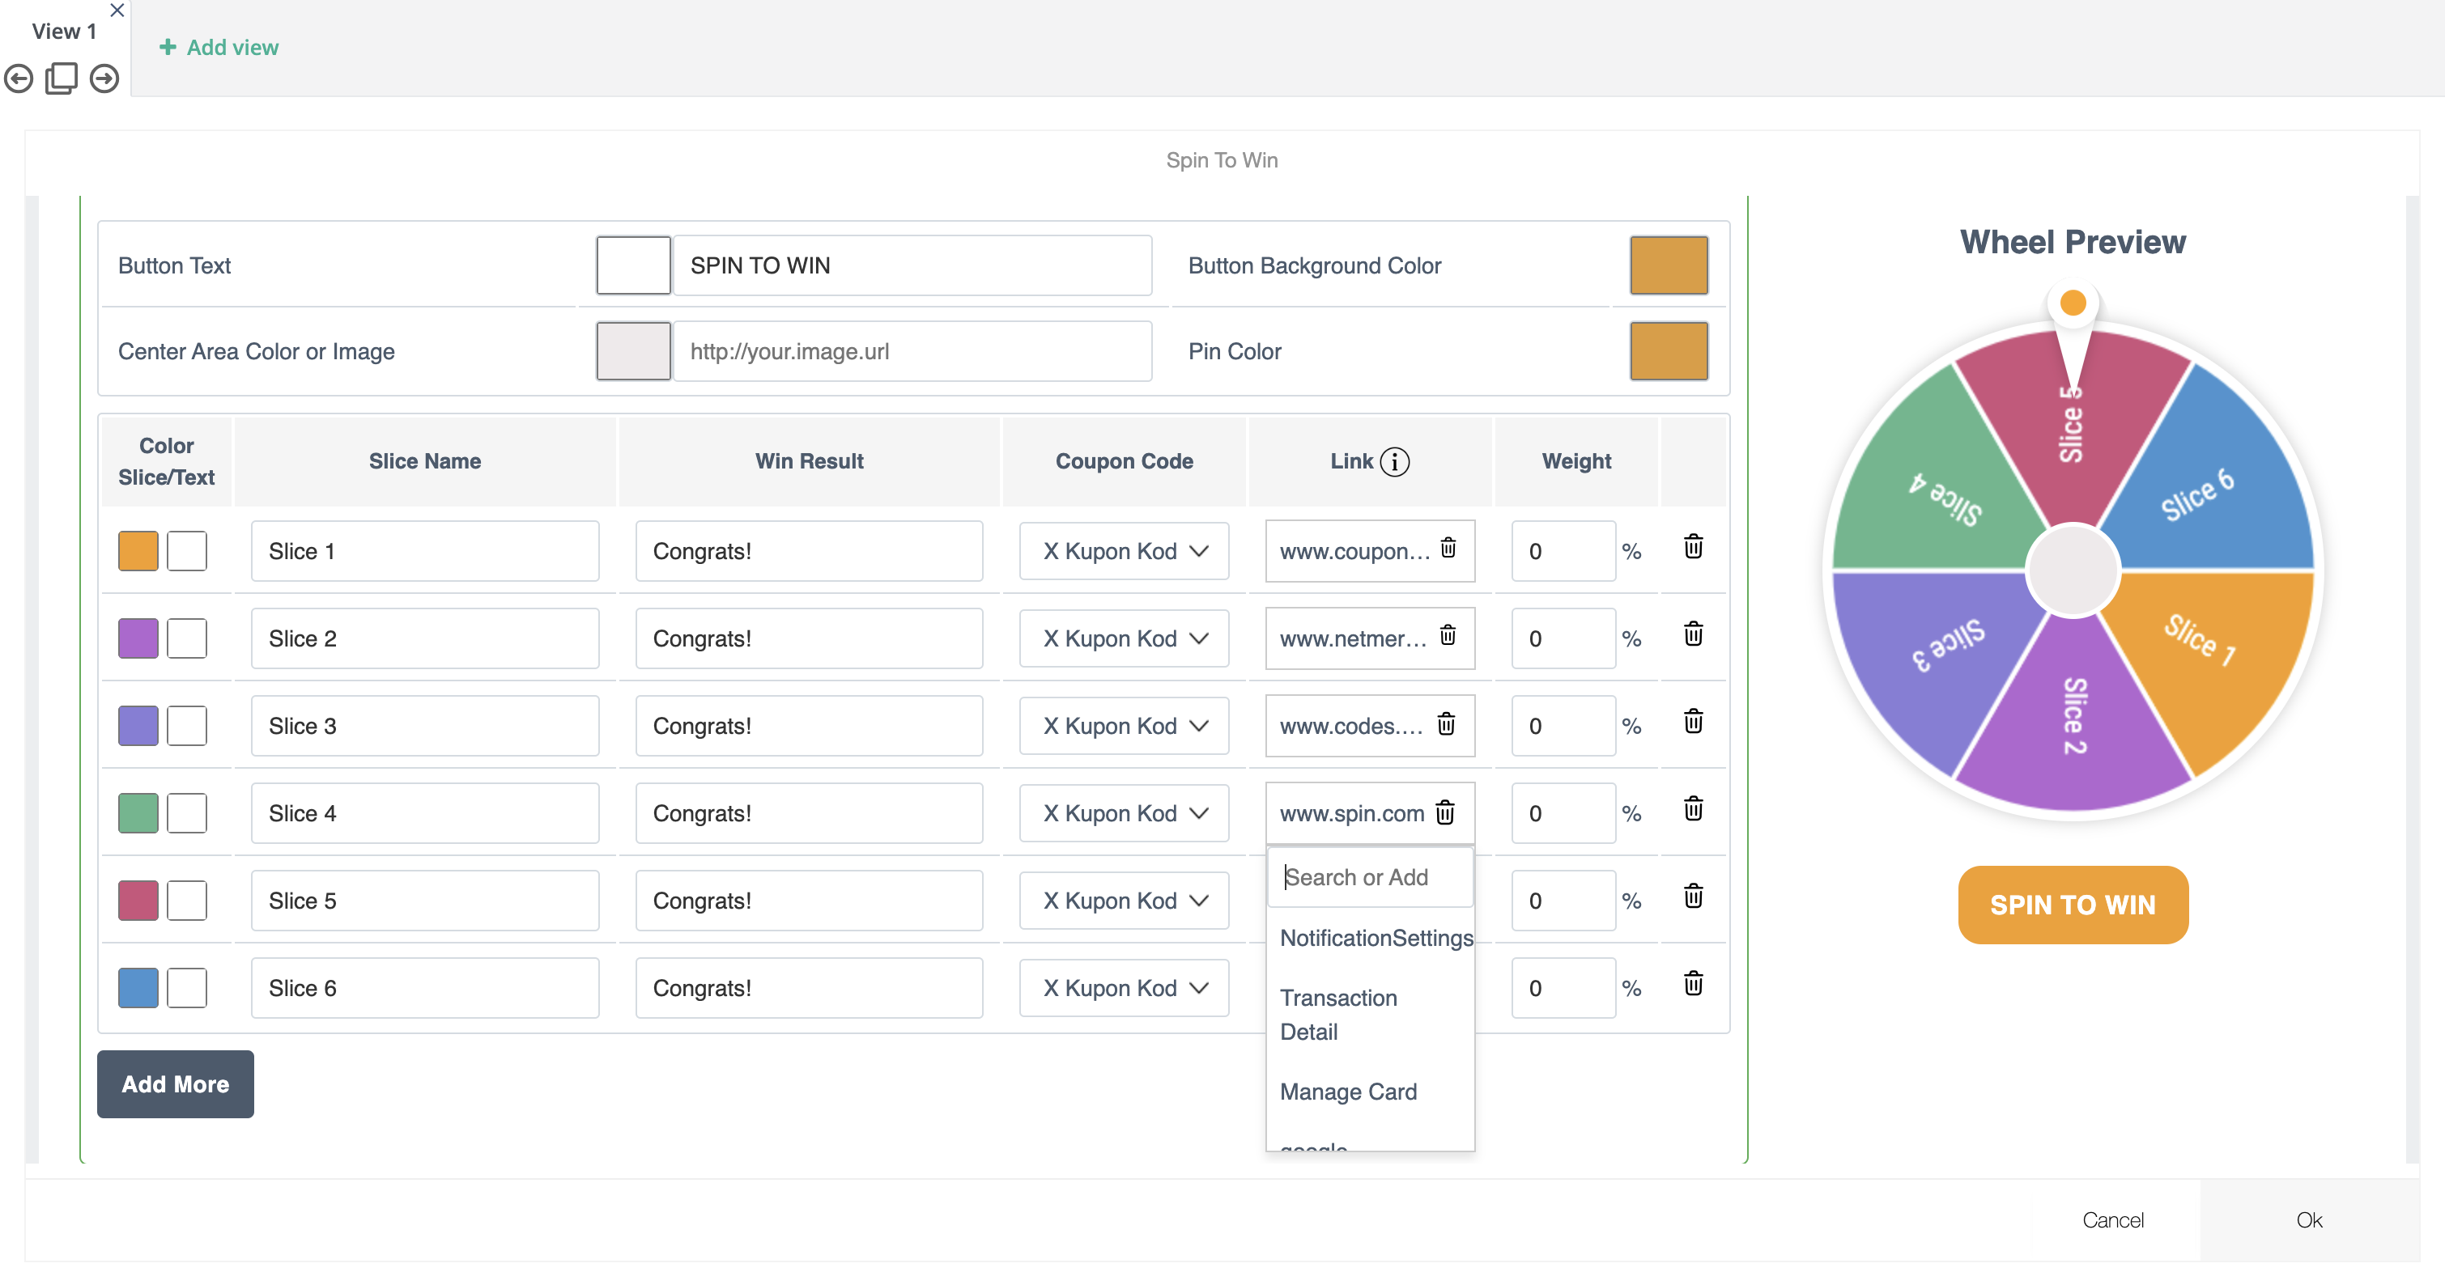The width and height of the screenshot is (2445, 1272).
Task: Click the Add More button
Action: pos(176,1084)
